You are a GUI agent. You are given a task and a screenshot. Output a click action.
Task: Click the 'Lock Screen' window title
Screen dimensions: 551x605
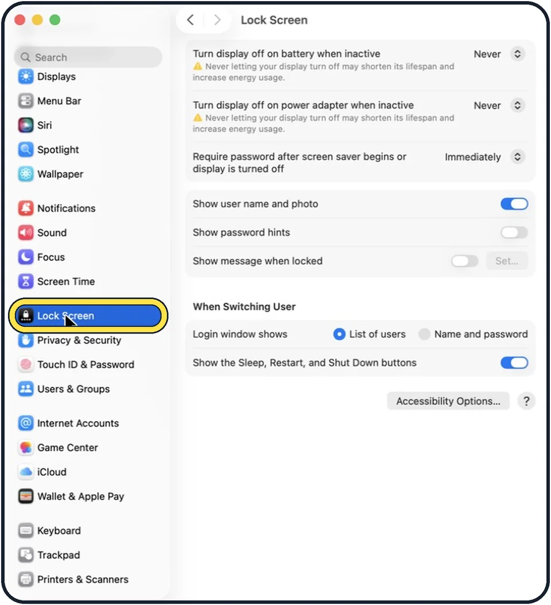click(x=274, y=20)
